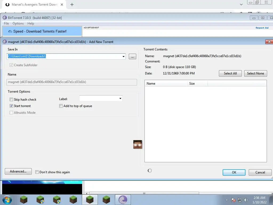The image size is (273, 205).
Task: Toggle the Create Subfolder checkbox
Action: 11,65
